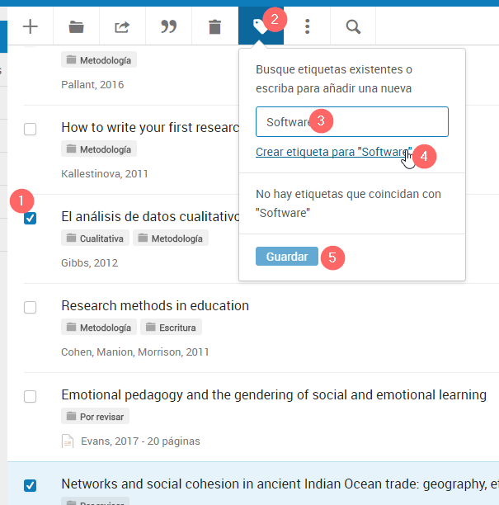Click the Por revisar tag
The width and height of the screenshot is (499, 505).
(x=96, y=417)
